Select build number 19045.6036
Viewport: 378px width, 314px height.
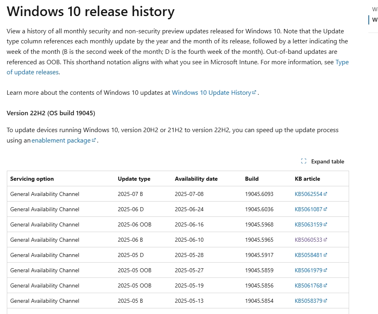click(259, 209)
